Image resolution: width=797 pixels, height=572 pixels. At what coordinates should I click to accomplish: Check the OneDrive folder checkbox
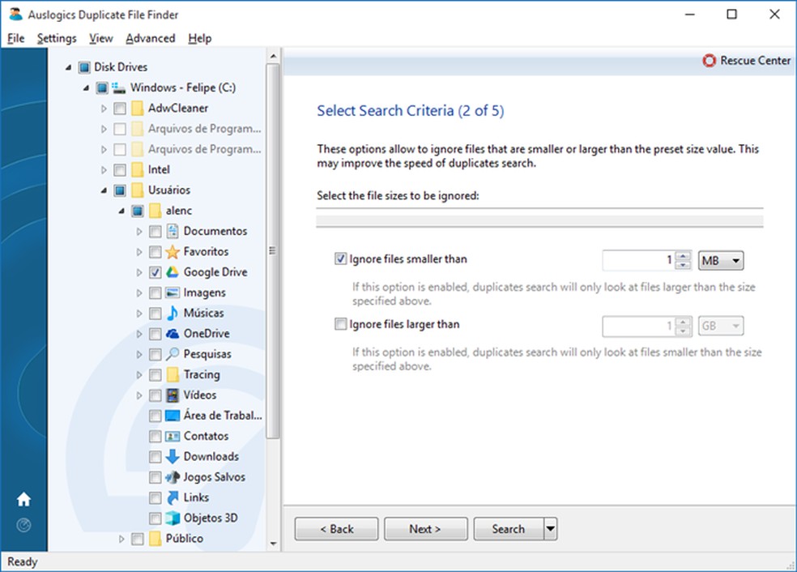coord(155,334)
